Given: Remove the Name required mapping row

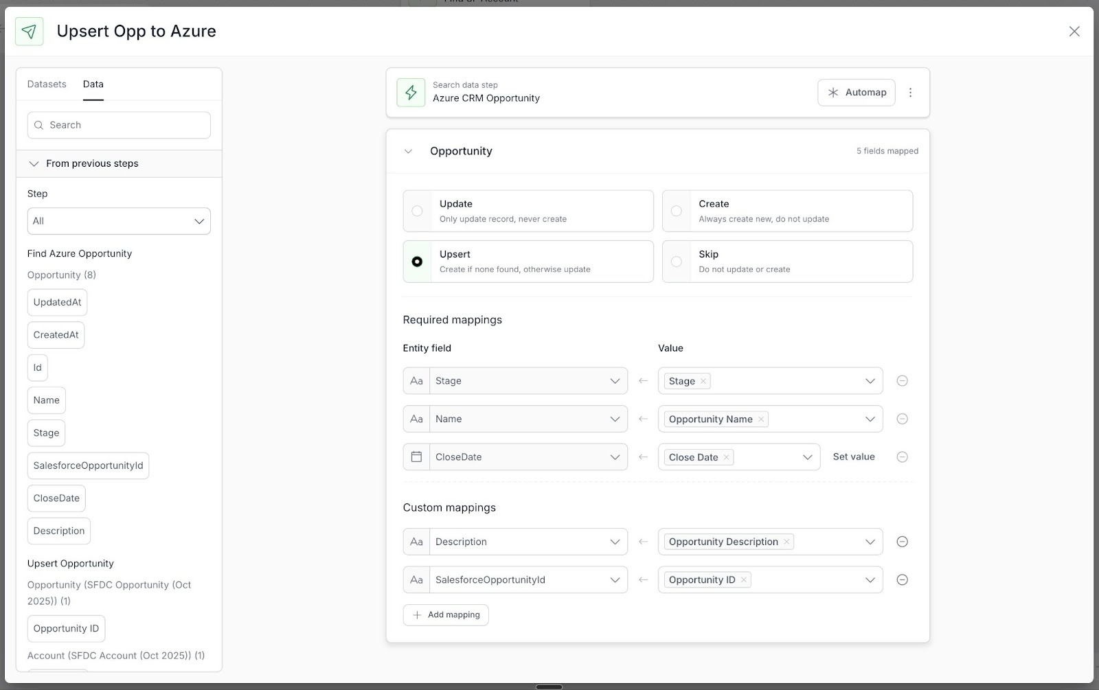Looking at the screenshot, I should click(902, 419).
